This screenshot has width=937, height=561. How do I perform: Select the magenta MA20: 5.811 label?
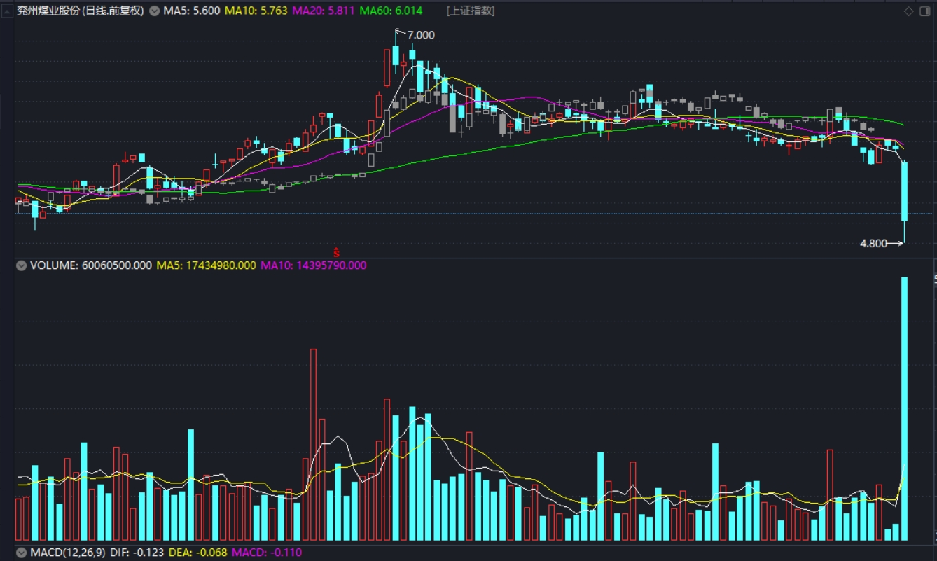(323, 11)
